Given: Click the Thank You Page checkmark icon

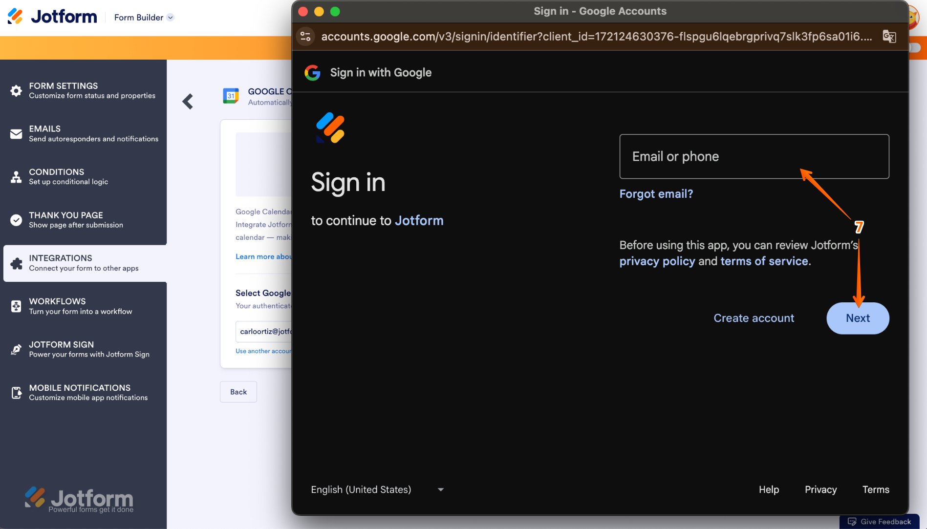Looking at the screenshot, I should tap(16, 220).
